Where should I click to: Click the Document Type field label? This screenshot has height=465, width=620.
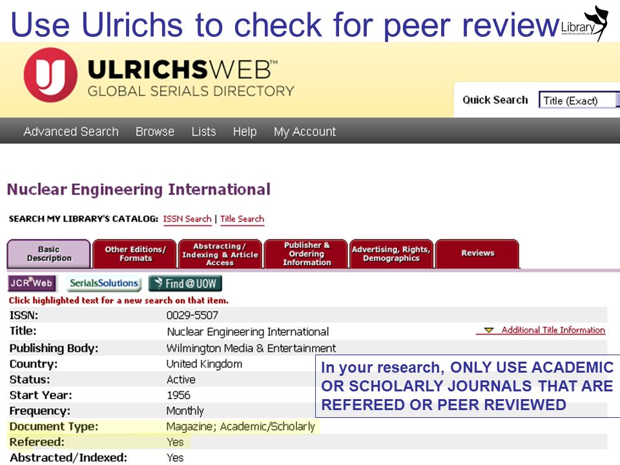pyautogui.click(x=54, y=426)
